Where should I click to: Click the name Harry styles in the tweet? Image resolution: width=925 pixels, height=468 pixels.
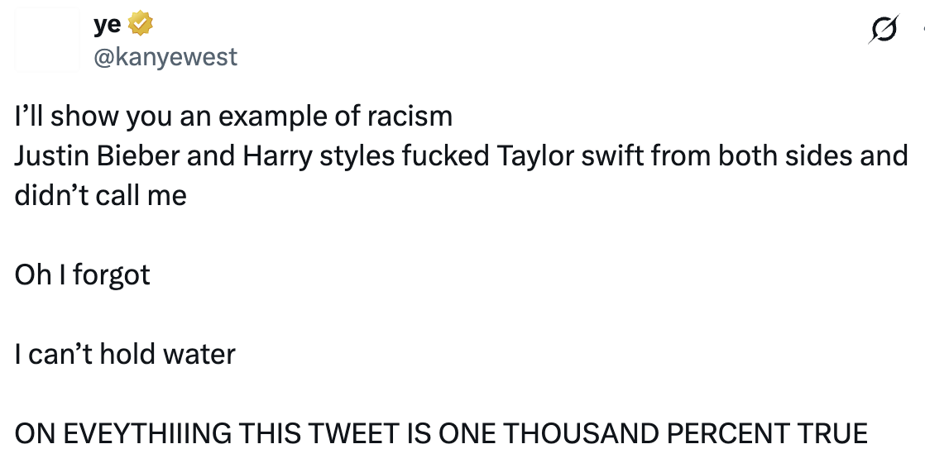[x=319, y=156]
